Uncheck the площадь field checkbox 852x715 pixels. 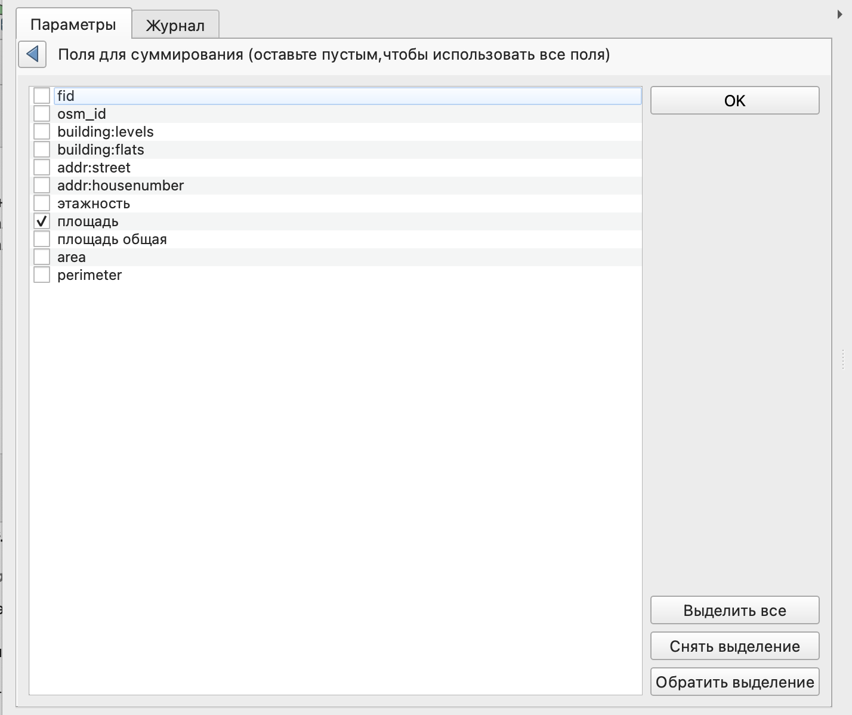click(42, 221)
